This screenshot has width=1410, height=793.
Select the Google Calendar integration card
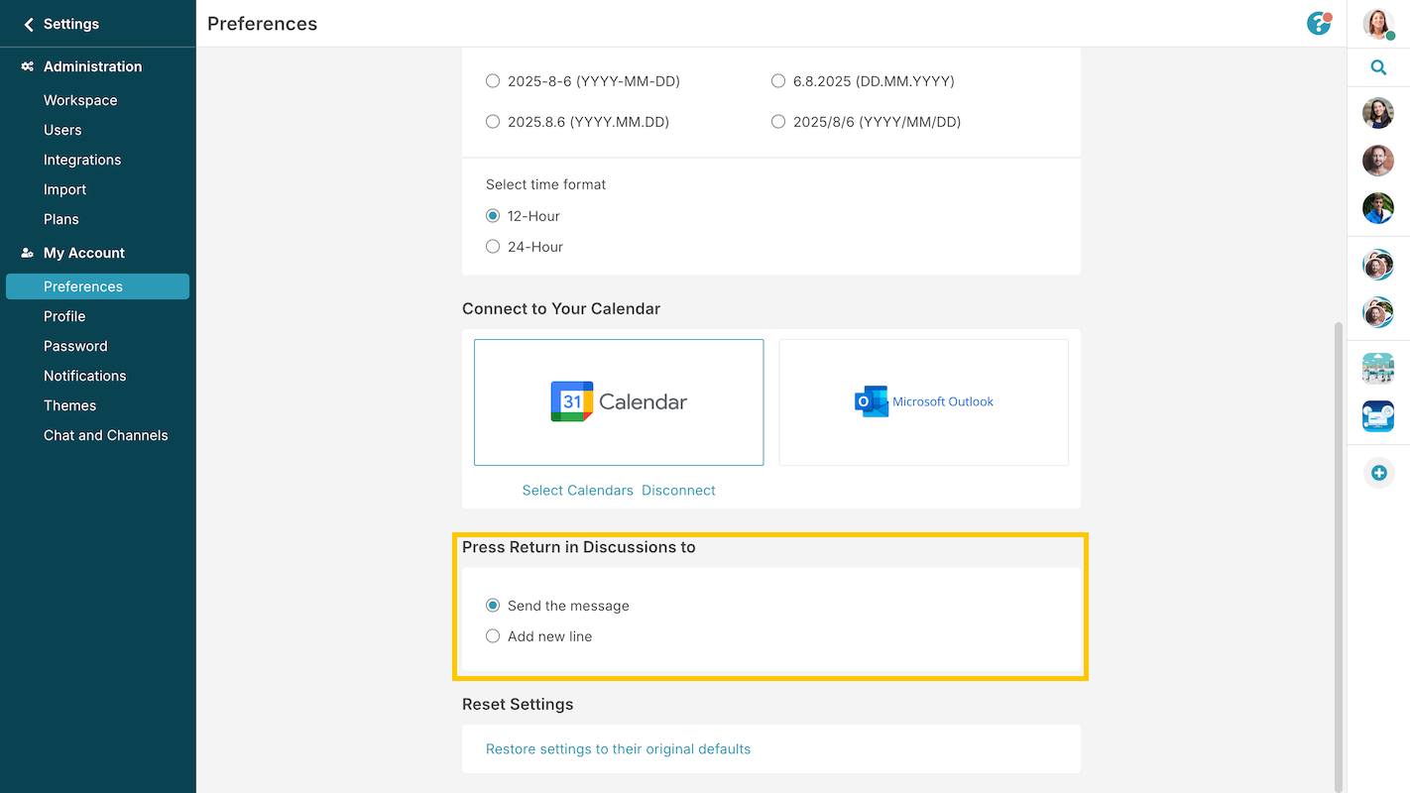point(619,401)
